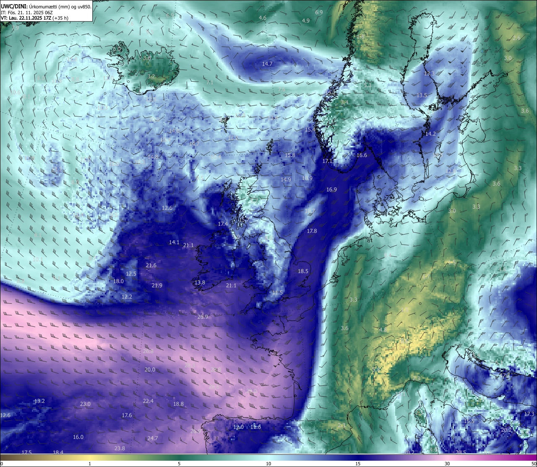Click the map value '13.8'
This screenshot has height=467, width=537.
[200, 283]
